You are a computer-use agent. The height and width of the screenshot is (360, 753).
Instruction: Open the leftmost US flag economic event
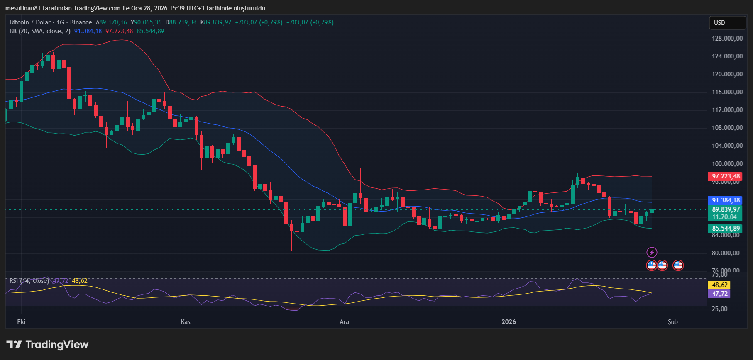coord(652,265)
